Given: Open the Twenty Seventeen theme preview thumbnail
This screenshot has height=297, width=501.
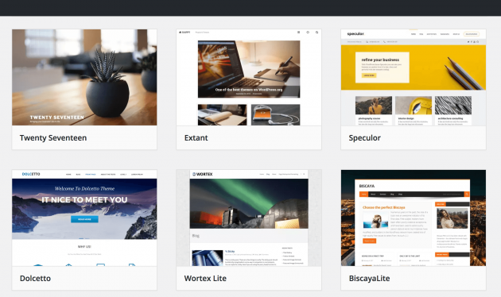Looking at the screenshot, I should click(x=84, y=77).
